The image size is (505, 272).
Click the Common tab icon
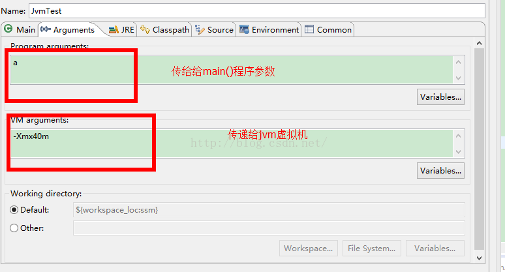309,29
